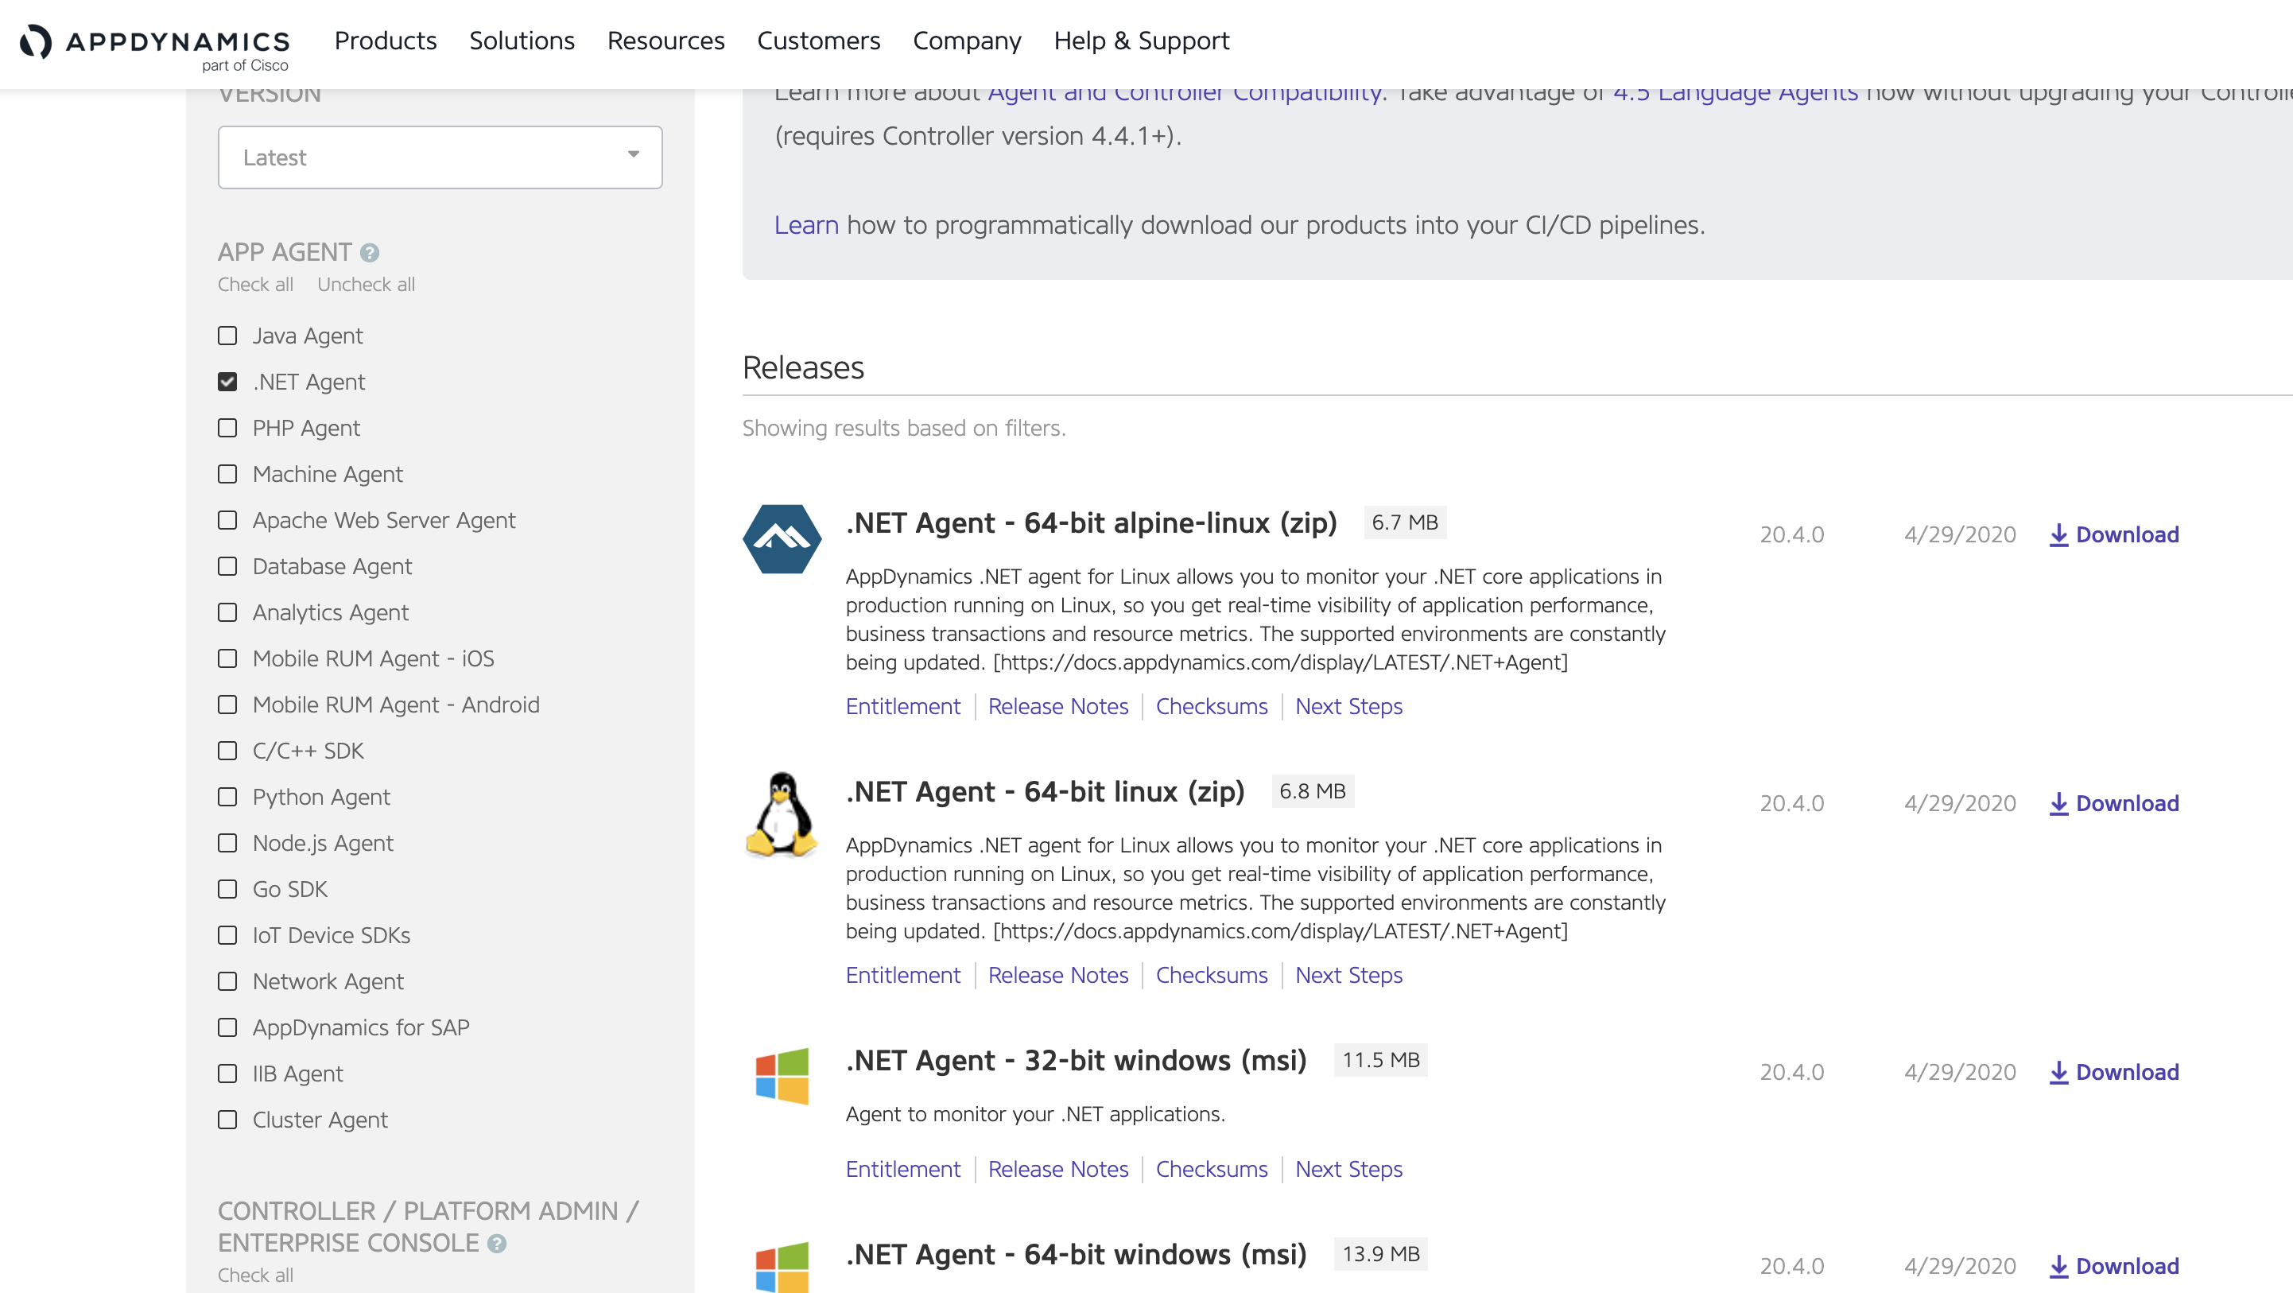Open Release Notes for alpine-linux agent
The image size is (2293, 1293).
tap(1057, 706)
